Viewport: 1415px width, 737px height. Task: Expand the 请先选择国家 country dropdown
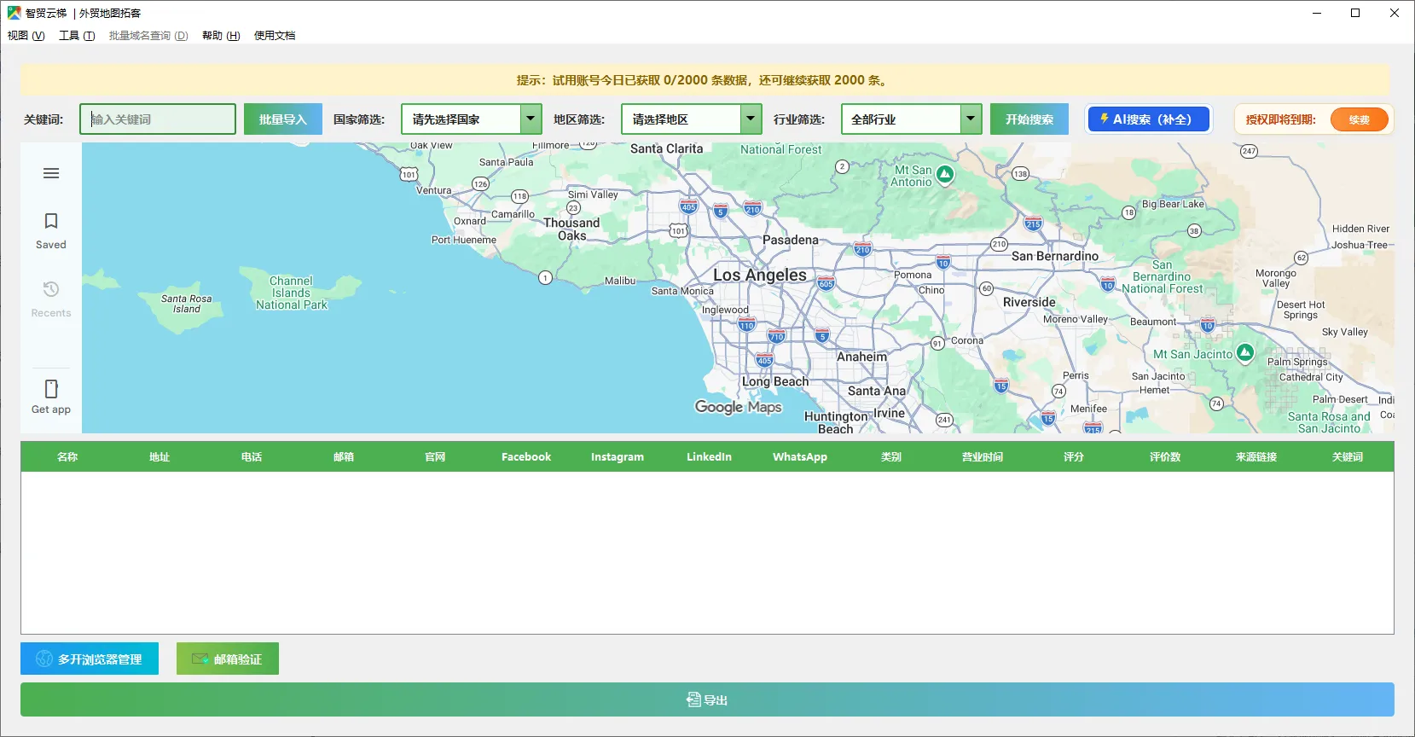point(531,119)
